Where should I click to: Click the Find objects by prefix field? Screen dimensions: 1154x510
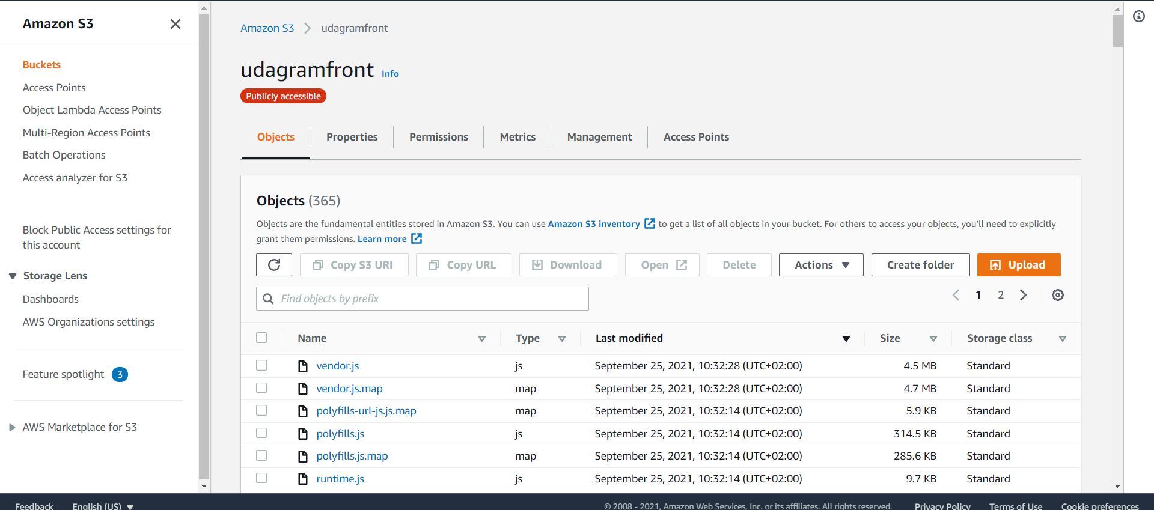(x=423, y=299)
